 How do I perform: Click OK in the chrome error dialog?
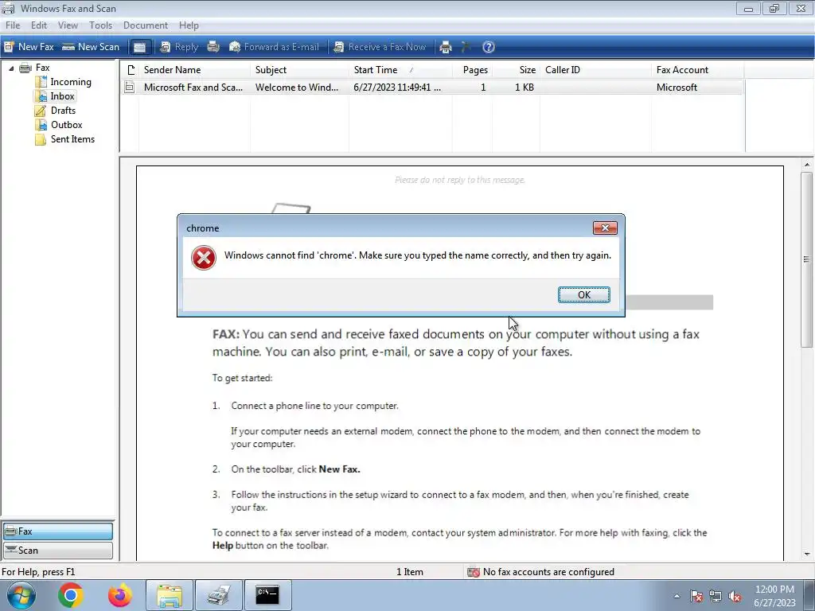(583, 294)
